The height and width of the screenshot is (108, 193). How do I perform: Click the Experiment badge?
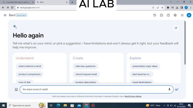(21, 15)
